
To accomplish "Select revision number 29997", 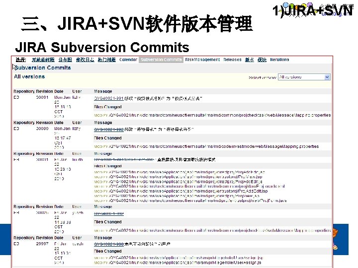I will click(x=42, y=244).
